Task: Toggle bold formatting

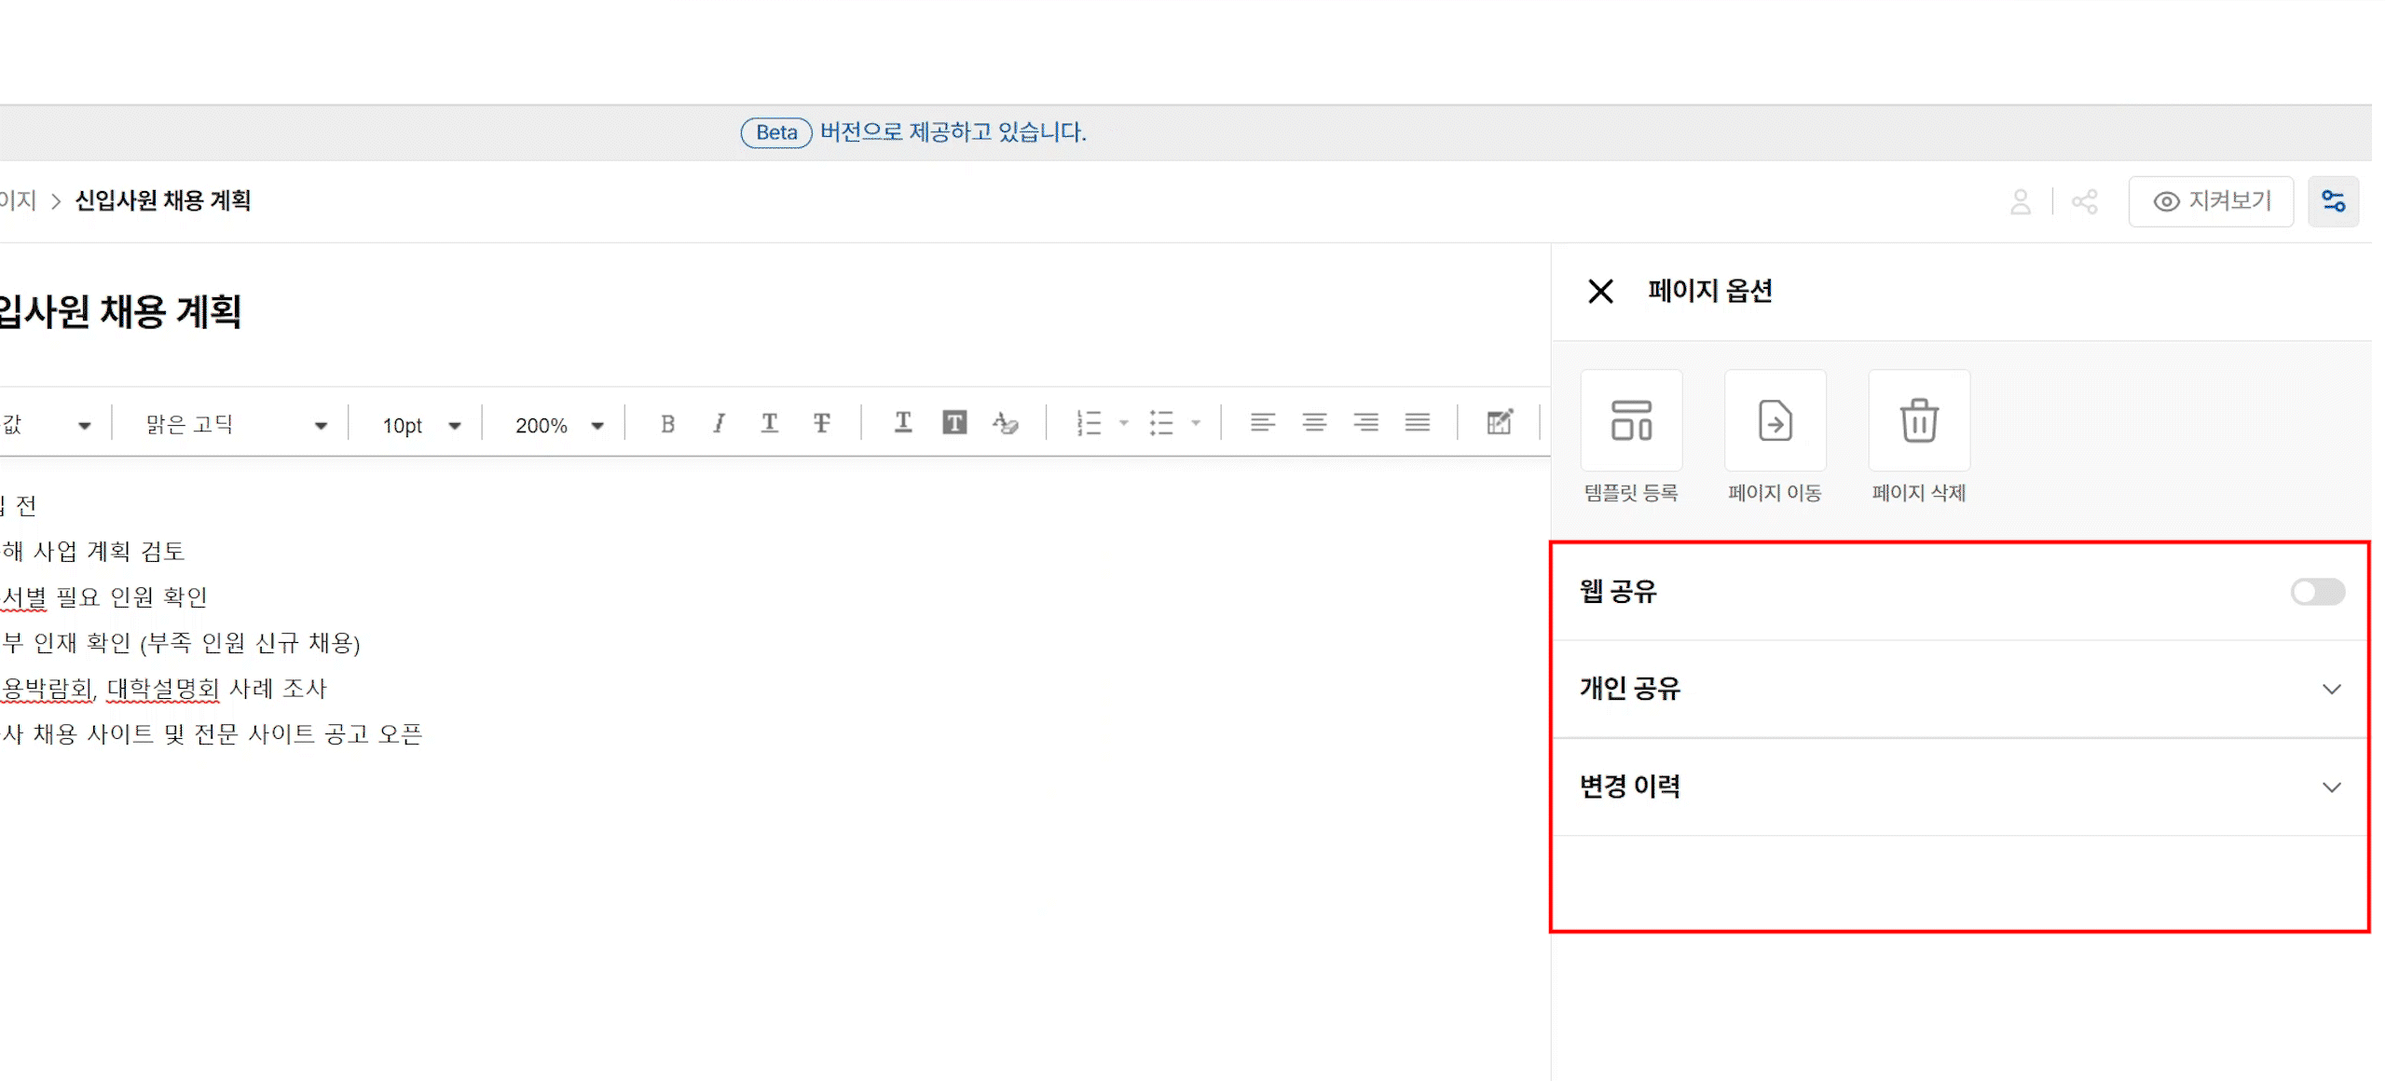Action: click(667, 424)
